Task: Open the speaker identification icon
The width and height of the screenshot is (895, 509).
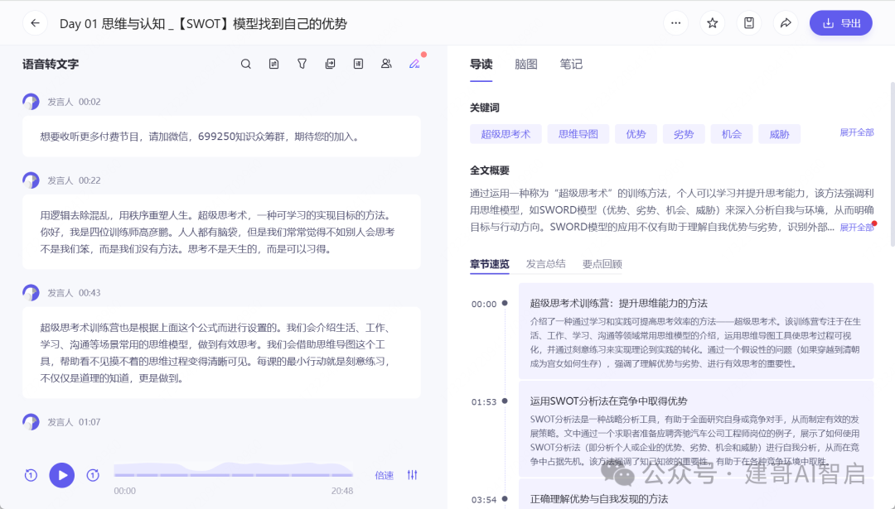Action: pyautogui.click(x=386, y=63)
